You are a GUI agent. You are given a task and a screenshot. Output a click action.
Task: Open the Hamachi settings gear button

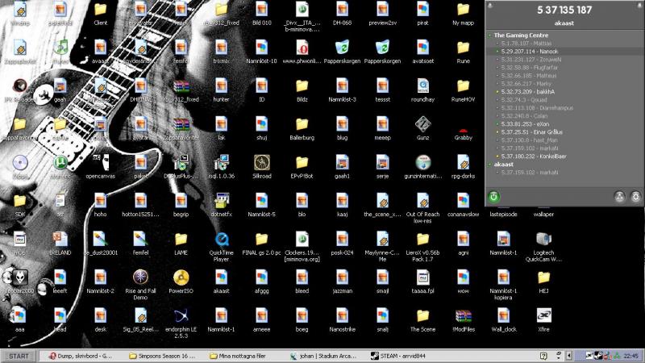(635, 196)
